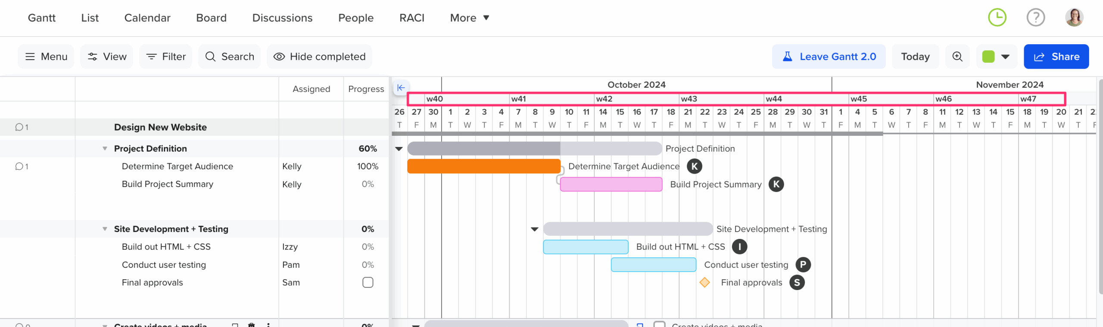
Task: Select the Build Project Summary pink bar
Action: [x=611, y=184]
